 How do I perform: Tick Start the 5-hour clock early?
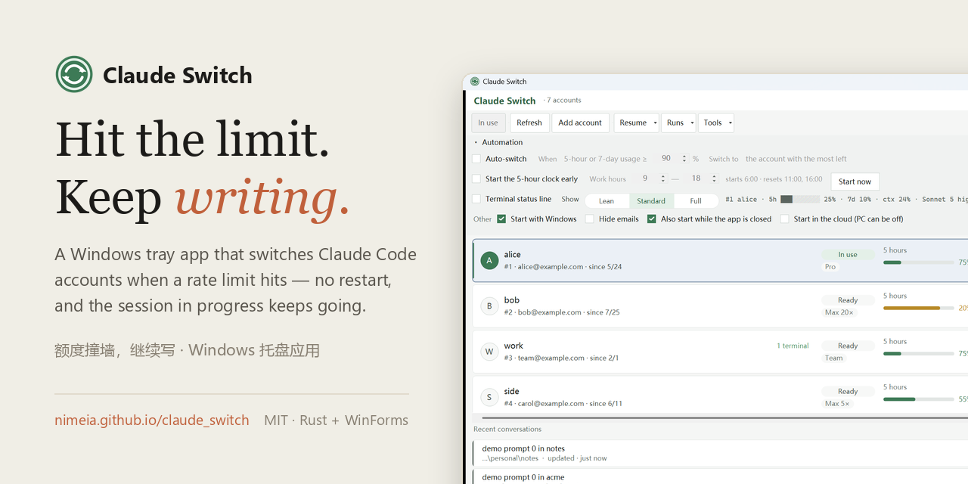[x=476, y=179]
